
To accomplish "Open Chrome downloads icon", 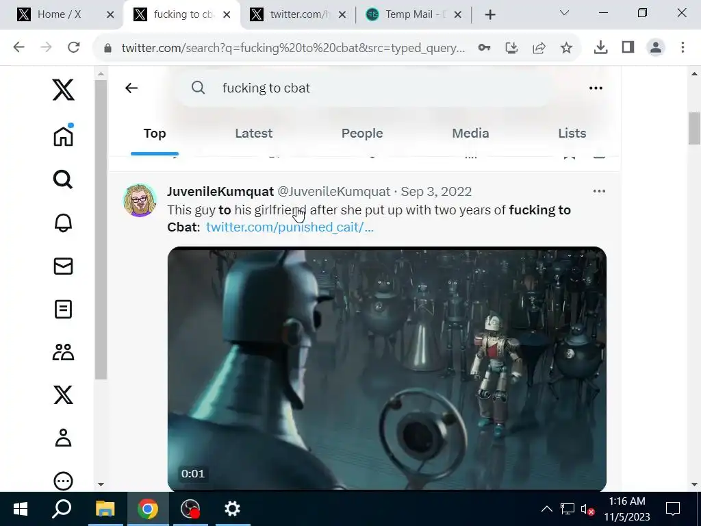I will 600,47.
